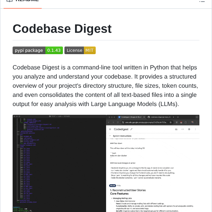Viewport: 212px width, 212px height.
Task: Click the README book icon
Action: click(10, 1)
